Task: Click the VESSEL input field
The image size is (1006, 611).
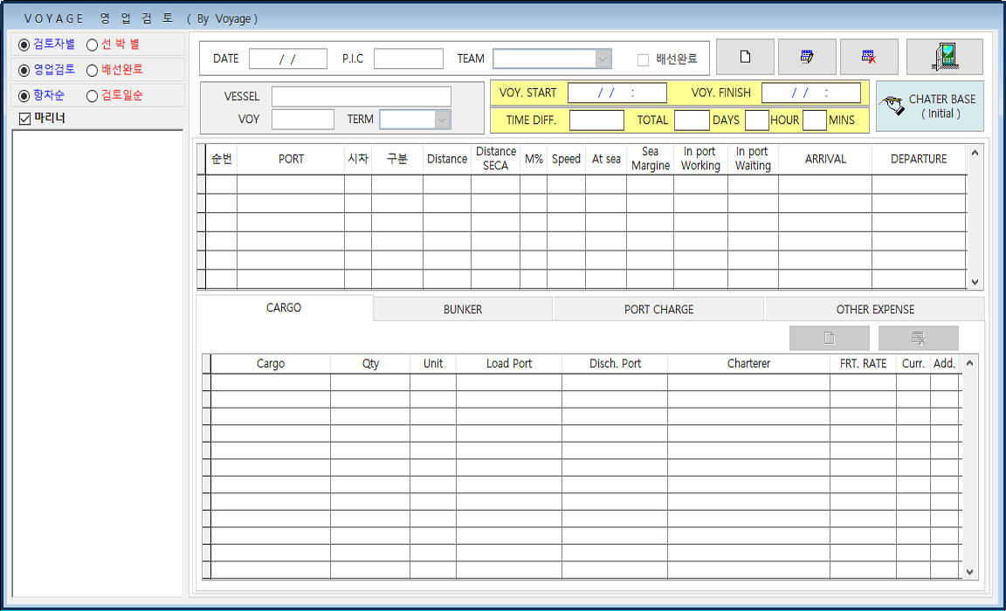Action: point(362,97)
